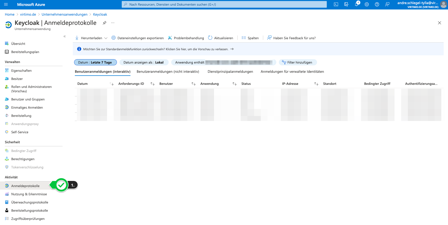
Task: Click into the global search field
Action: (x=224, y=4)
